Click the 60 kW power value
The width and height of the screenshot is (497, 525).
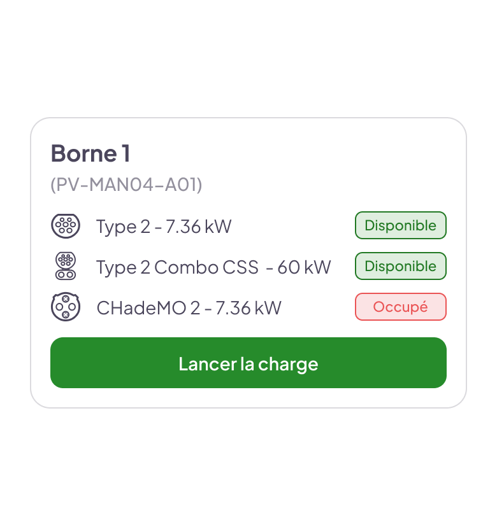tap(304, 267)
